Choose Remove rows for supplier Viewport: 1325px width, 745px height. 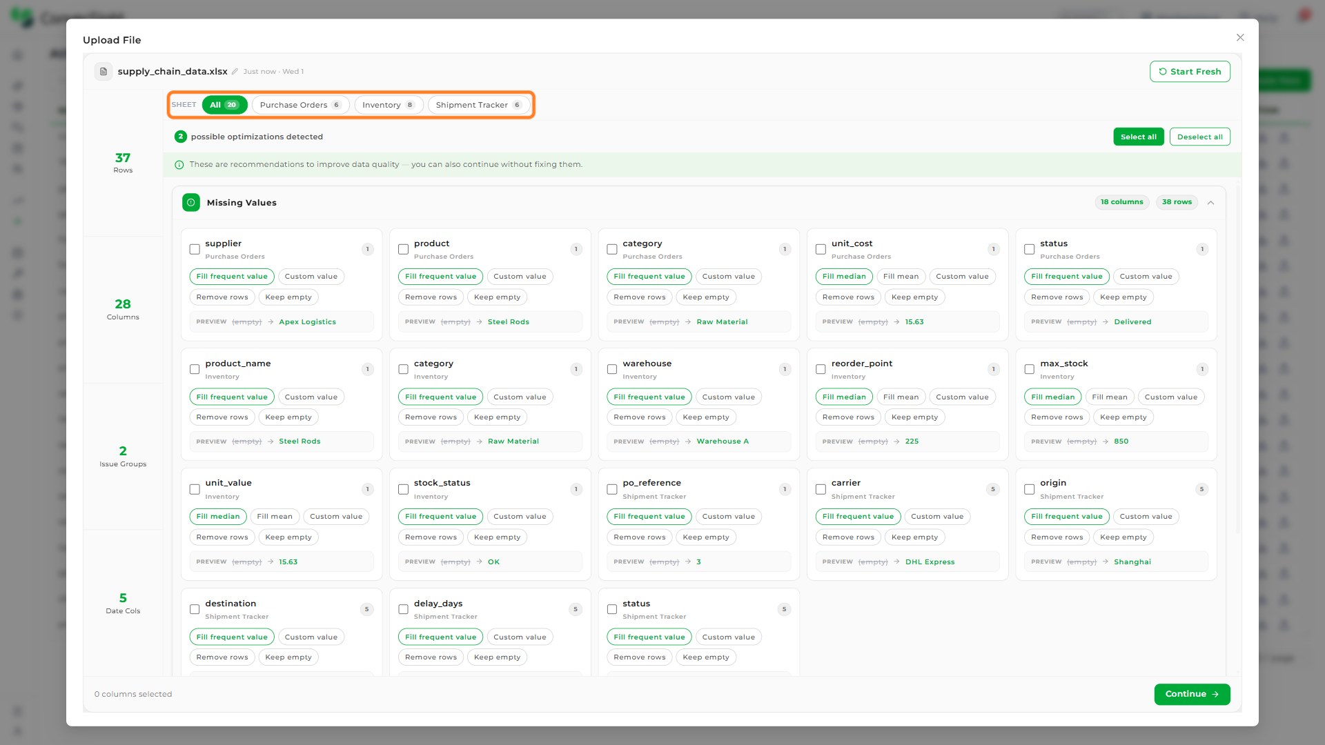(222, 297)
